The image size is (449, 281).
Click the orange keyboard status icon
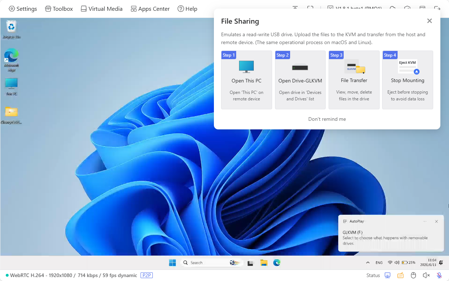coord(400,275)
